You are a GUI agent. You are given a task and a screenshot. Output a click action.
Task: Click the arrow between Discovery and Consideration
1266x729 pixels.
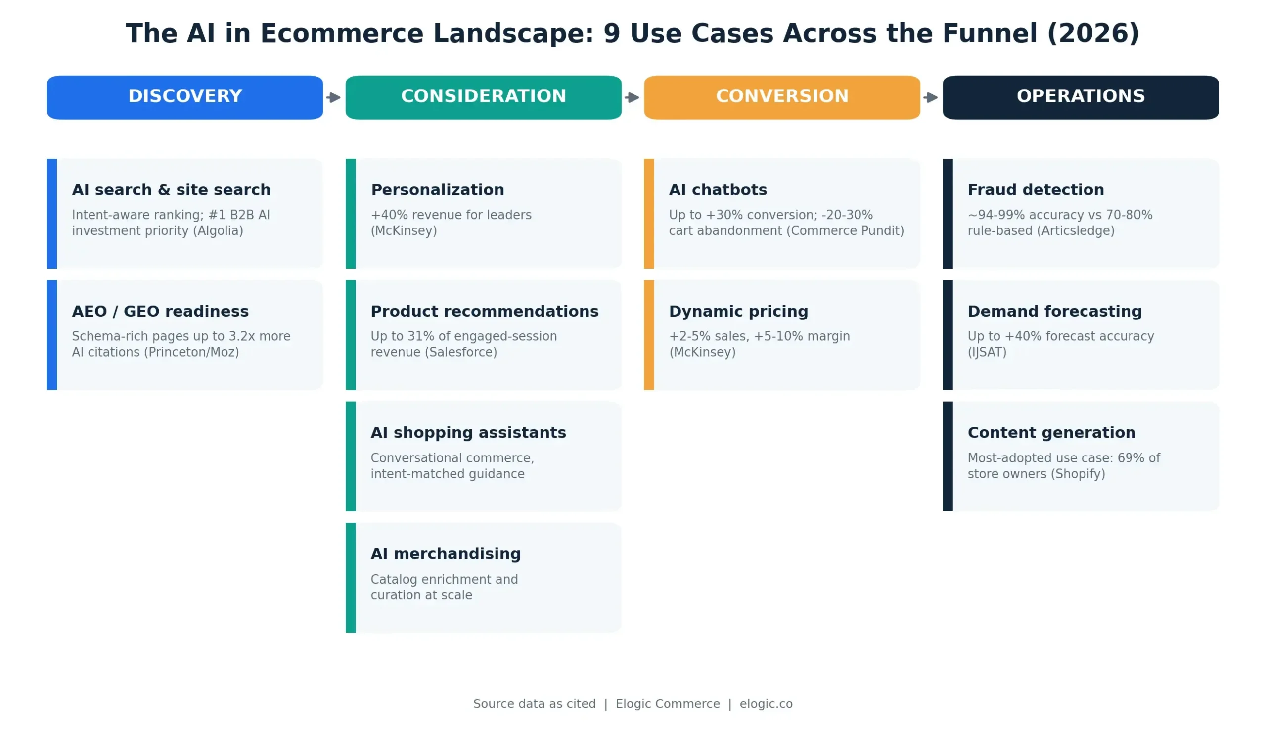click(x=333, y=97)
